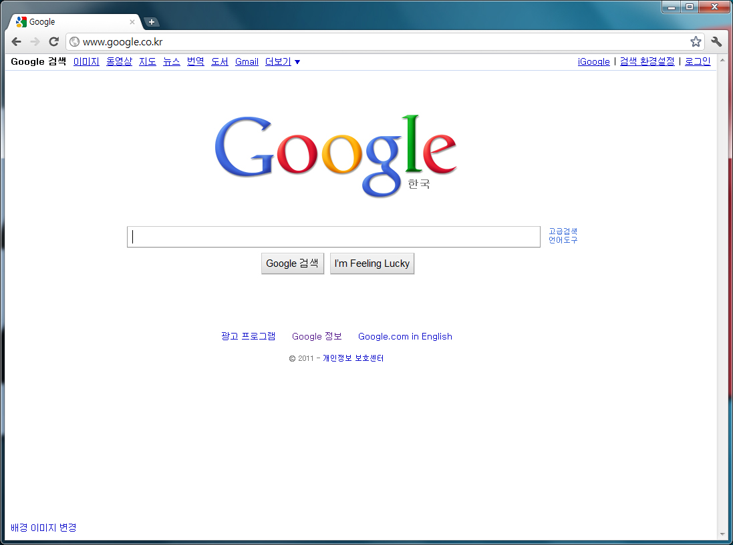The width and height of the screenshot is (733, 545).
Task: Switch to Google.com in English
Action: [x=406, y=336]
